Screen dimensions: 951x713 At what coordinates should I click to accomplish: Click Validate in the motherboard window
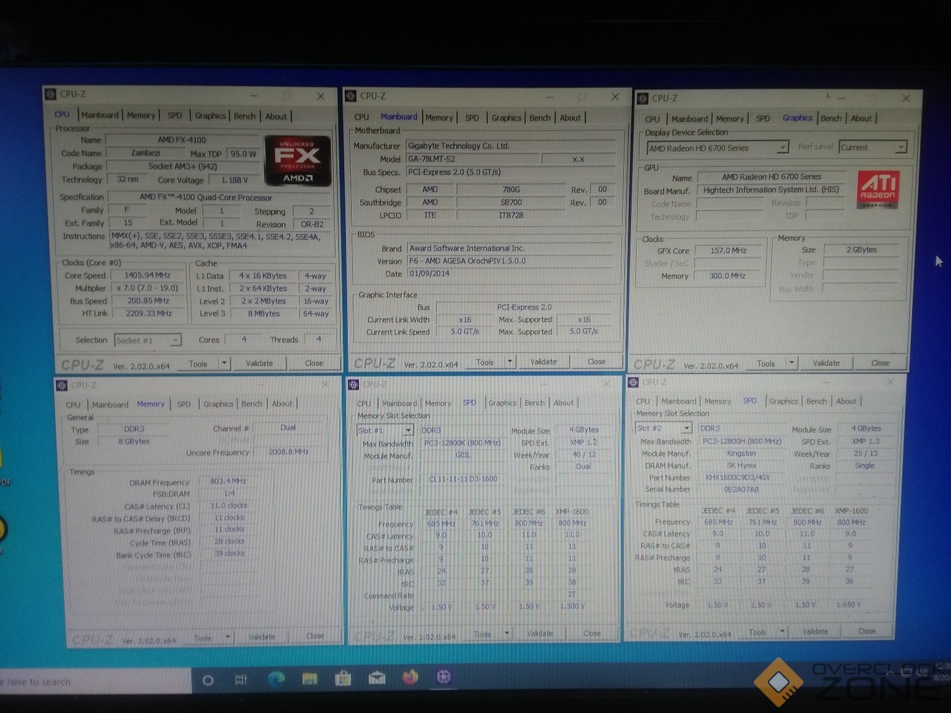[x=544, y=361]
